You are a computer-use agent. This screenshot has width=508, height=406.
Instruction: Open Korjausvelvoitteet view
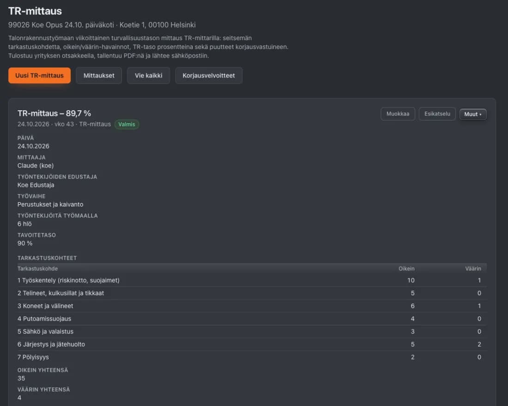[209, 76]
